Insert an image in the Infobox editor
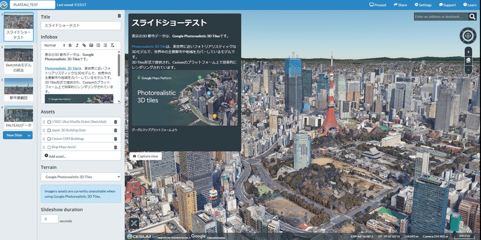 91,46
